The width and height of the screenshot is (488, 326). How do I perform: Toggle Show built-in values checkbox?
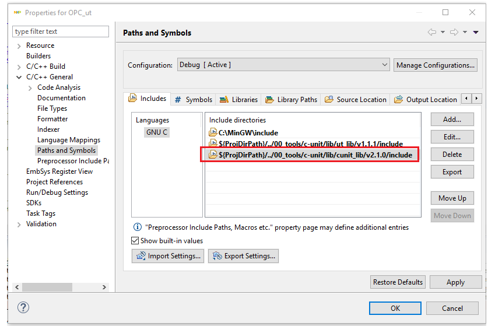(x=135, y=241)
